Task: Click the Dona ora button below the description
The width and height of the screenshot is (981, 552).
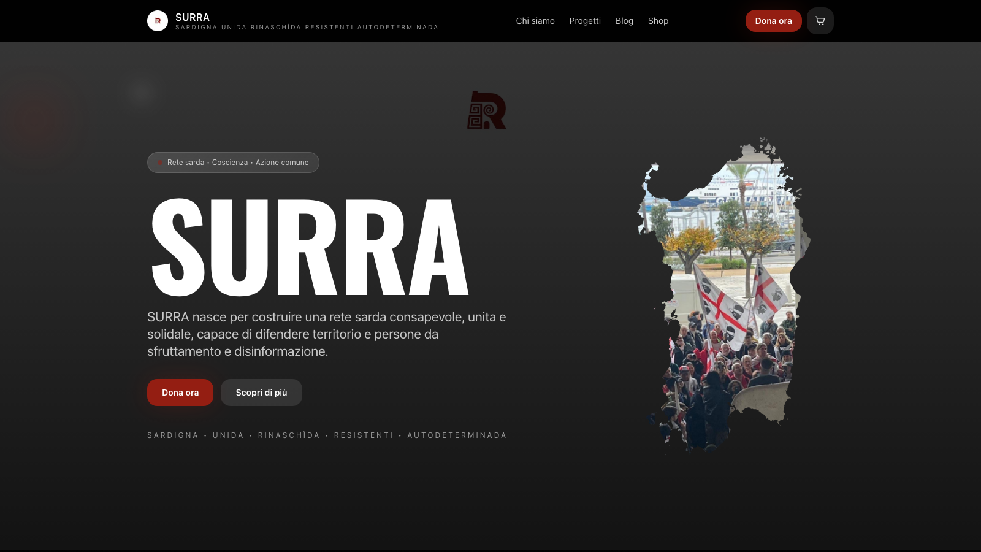Action: 180,392
